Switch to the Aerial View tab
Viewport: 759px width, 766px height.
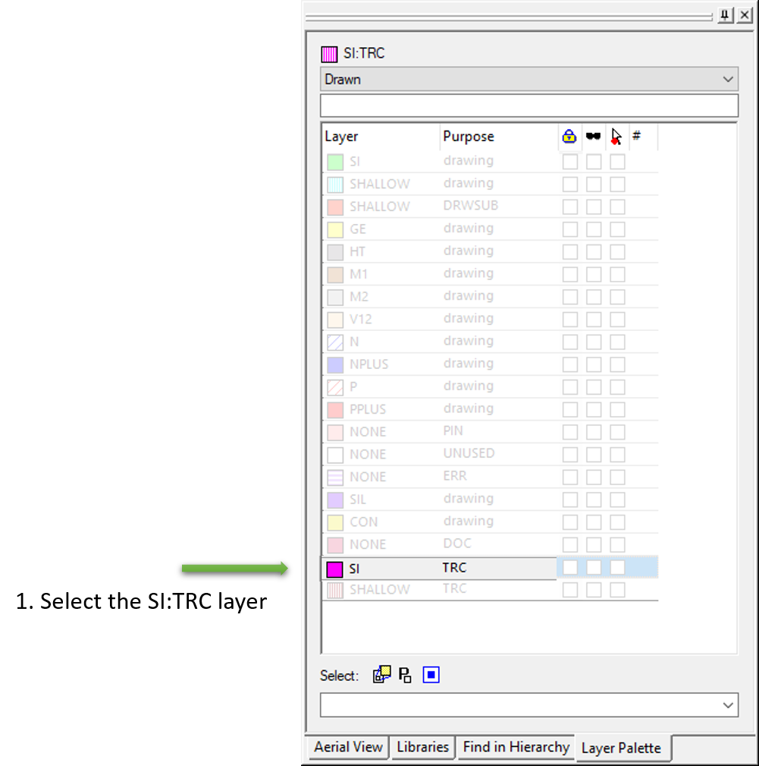click(x=348, y=747)
